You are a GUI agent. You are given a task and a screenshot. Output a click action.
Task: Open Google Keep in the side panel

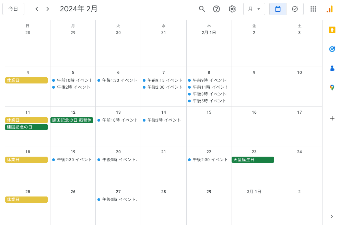pyautogui.click(x=332, y=30)
